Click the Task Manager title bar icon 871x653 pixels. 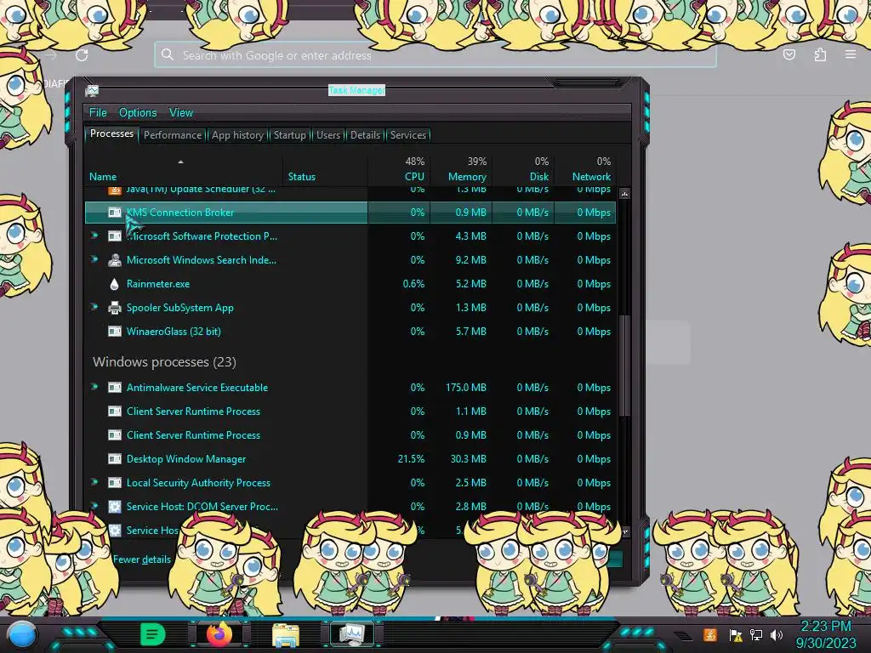(92, 91)
